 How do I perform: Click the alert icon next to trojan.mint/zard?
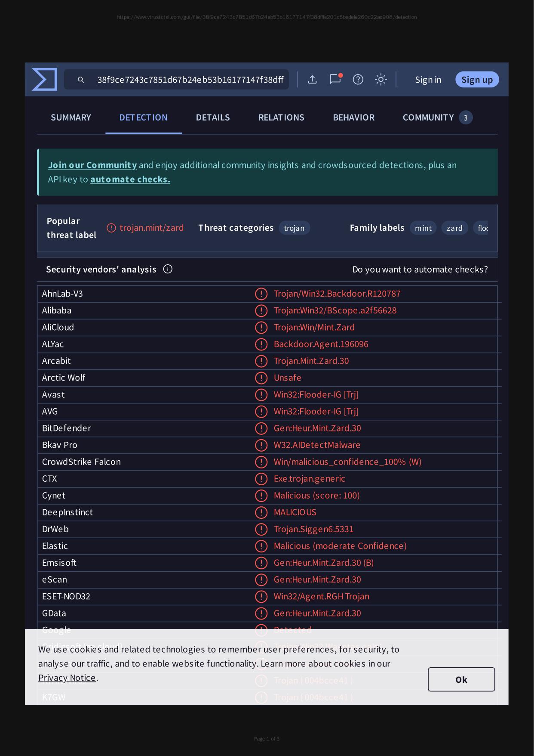click(111, 228)
